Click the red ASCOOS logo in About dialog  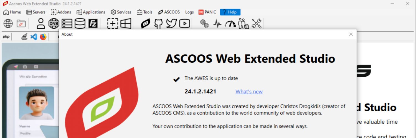coord(102,103)
